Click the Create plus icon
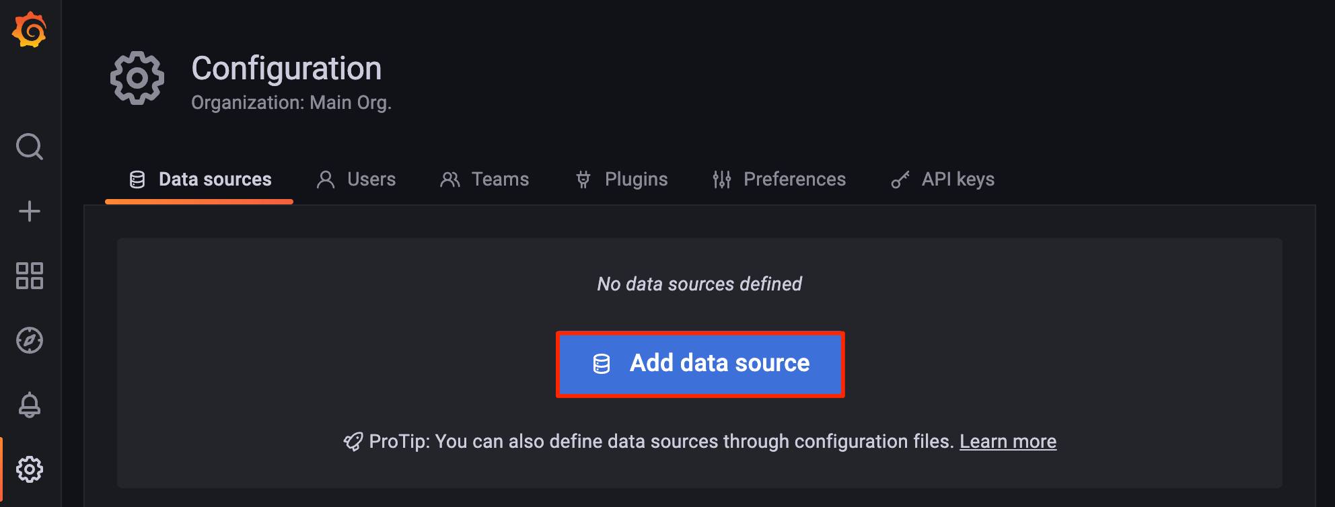This screenshot has width=1335, height=507. click(x=30, y=211)
